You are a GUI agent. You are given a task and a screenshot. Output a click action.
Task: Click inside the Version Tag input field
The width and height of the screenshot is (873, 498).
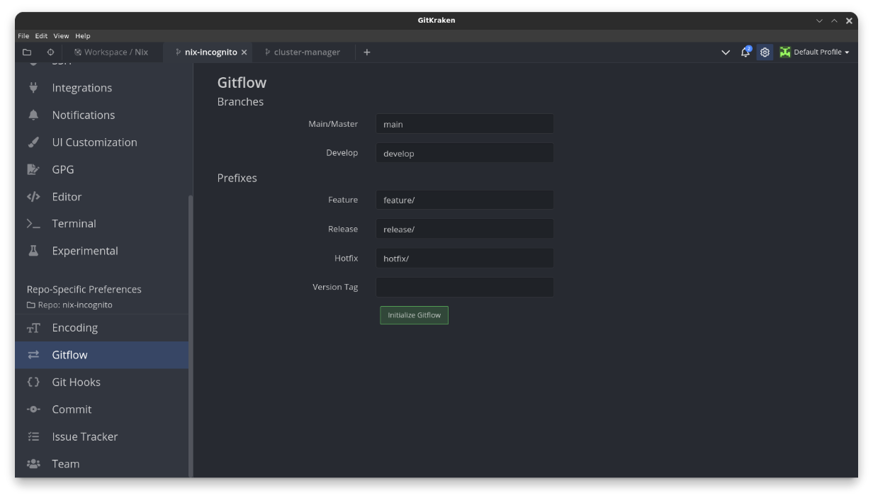[464, 287]
